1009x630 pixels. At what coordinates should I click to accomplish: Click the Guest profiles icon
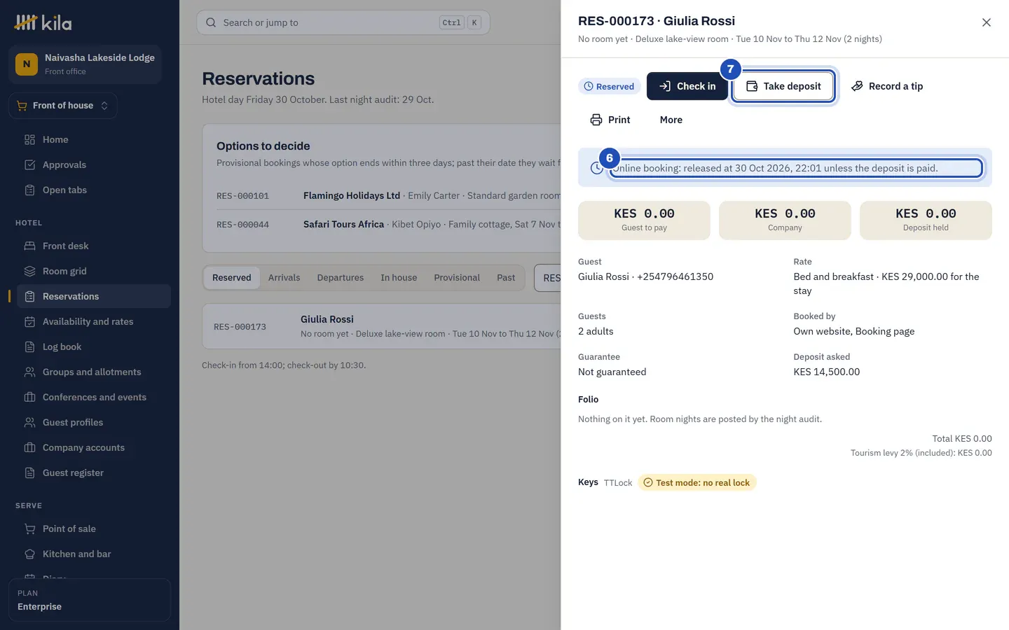tap(29, 422)
